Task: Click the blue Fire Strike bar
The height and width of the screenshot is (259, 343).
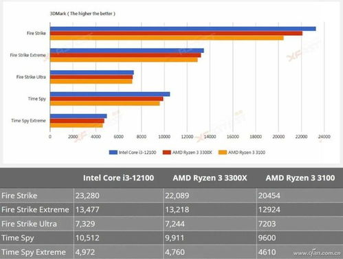Action: coord(183,29)
